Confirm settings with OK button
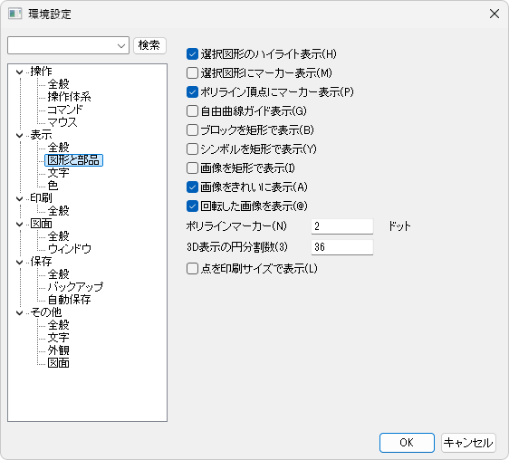The image size is (509, 460). (407, 443)
